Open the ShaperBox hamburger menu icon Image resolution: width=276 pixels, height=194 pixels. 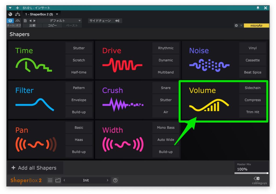coord(50,181)
